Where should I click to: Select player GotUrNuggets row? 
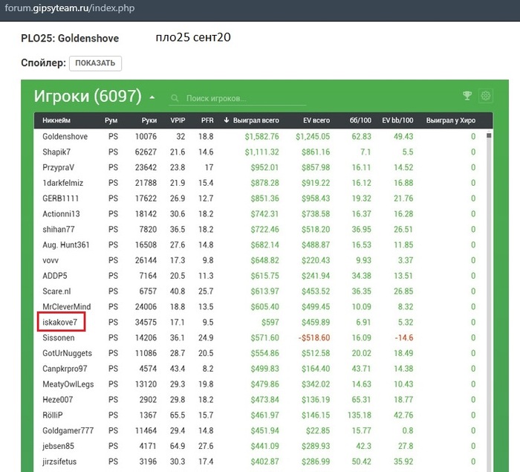[259, 353]
